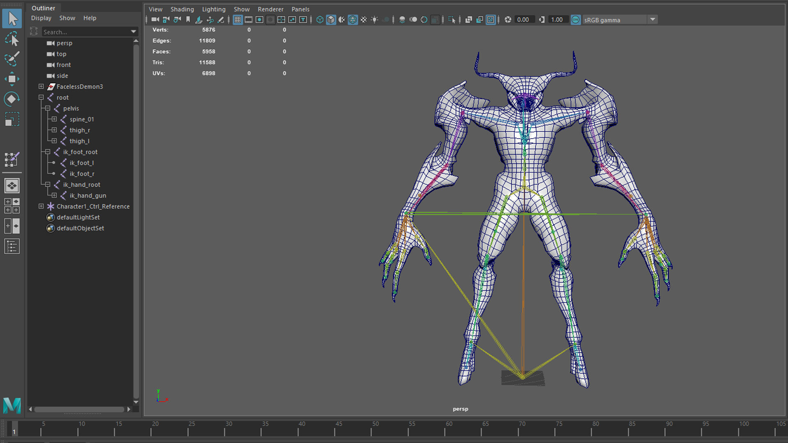
Task: Expand the thigh_r joint
Action: point(54,130)
